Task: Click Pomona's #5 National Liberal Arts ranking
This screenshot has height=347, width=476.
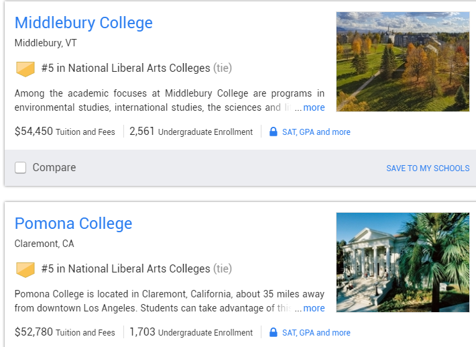Action: pyautogui.click(x=125, y=268)
